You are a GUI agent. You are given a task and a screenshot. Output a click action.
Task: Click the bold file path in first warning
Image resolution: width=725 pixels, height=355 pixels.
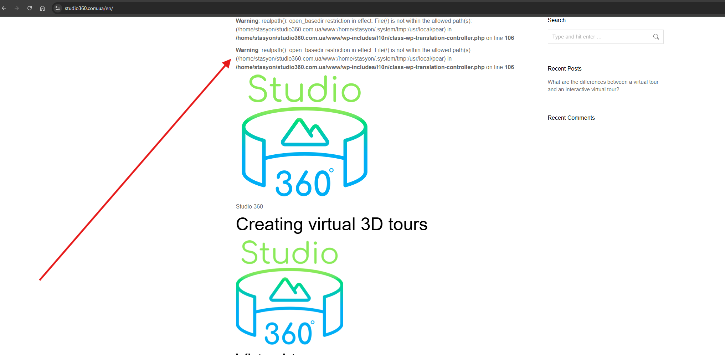[360, 38]
